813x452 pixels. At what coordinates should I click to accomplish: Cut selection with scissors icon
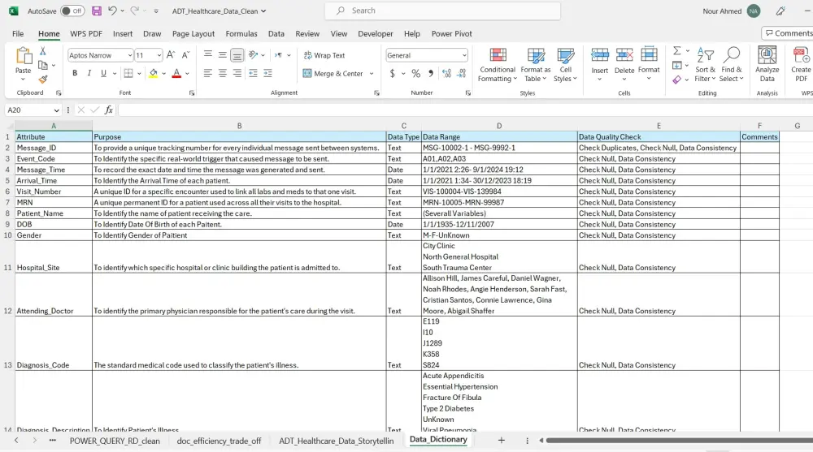click(42, 51)
